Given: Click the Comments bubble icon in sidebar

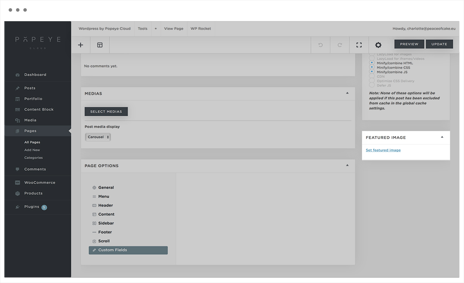Looking at the screenshot, I should coord(17,169).
